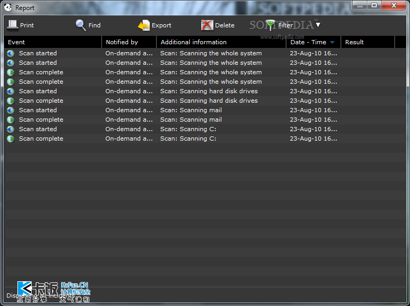Click the green icon of Scan complete mail row
This screenshot has height=306, width=410.
pos(11,120)
